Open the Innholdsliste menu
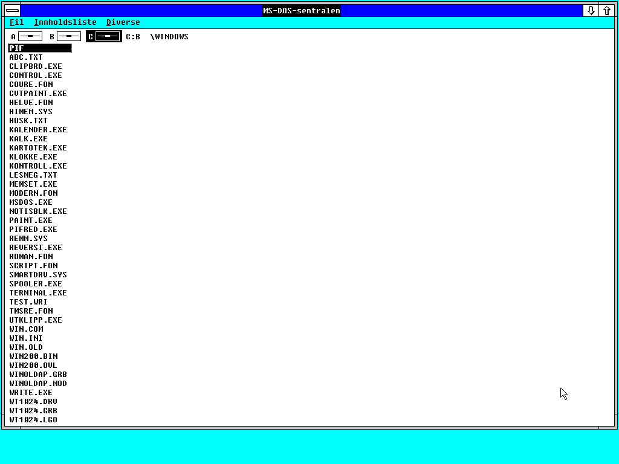Image resolution: width=619 pixels, height=464 pixels. 65,22
